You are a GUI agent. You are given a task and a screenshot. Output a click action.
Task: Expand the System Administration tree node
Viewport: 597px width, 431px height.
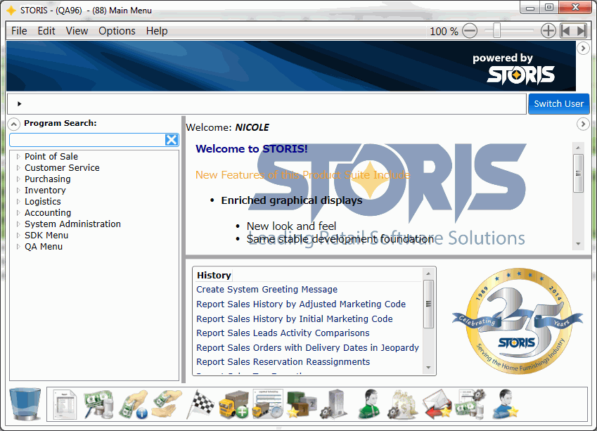pyautogui.click(x=18, y=224)
